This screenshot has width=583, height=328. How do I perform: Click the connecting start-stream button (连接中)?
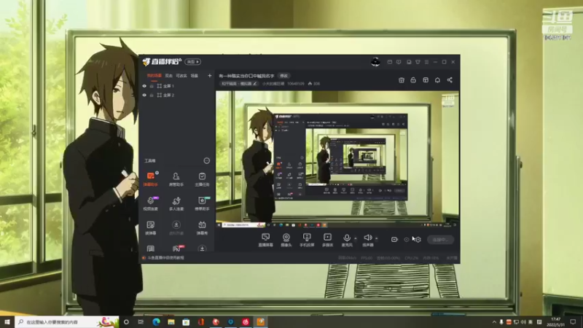(441, 240)
